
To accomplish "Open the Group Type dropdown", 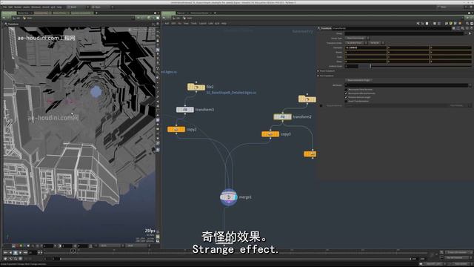I will pyautogui.click(x=357, y=38).
